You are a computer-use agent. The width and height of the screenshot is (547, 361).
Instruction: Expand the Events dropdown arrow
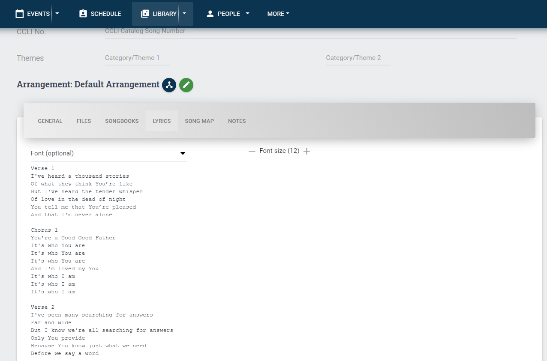pyautogui.click(x=57, y=14)
